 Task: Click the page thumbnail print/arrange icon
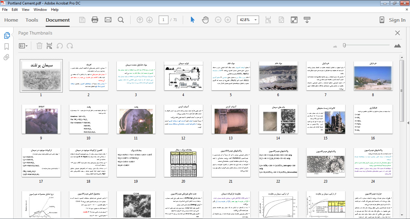pyautogui.click(x=50, y=46)
